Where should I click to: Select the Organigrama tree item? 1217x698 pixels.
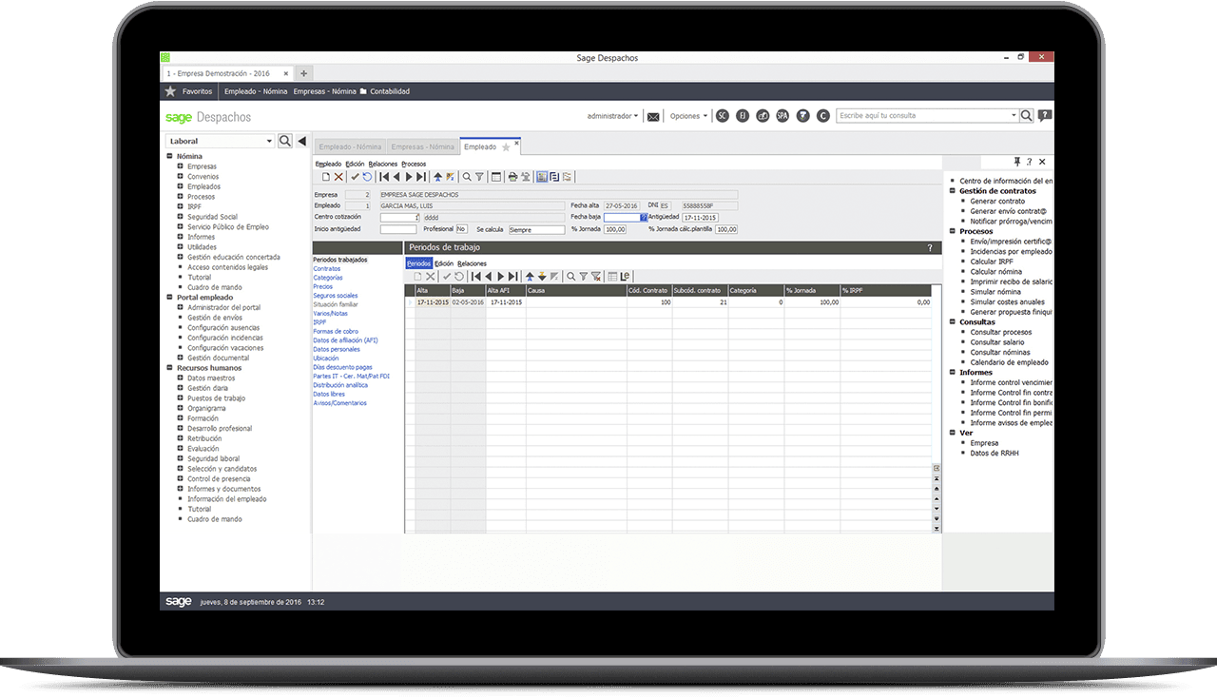tap(208, 408)
